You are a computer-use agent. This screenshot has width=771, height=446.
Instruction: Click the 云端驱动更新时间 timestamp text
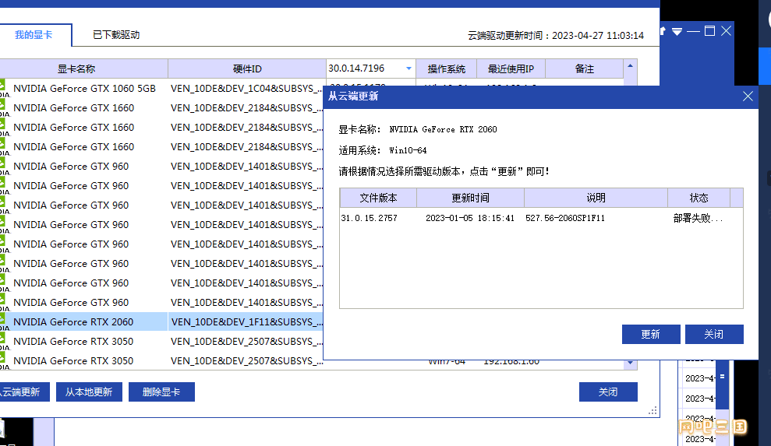pos(556,35)
